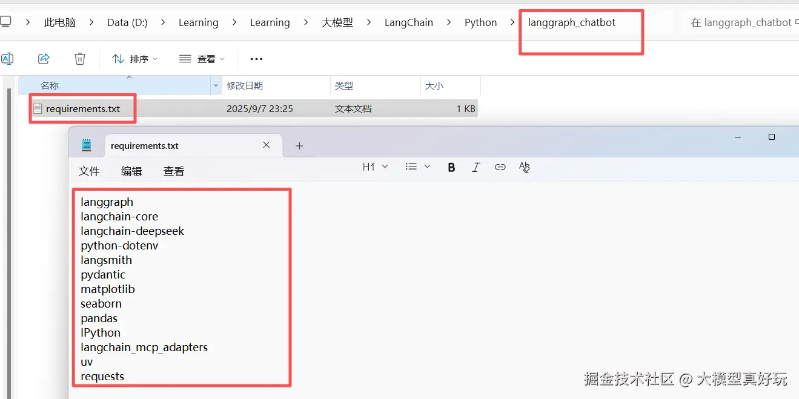
Task: Open the H1 heading dropdown
Action: [x=376, y=167]
